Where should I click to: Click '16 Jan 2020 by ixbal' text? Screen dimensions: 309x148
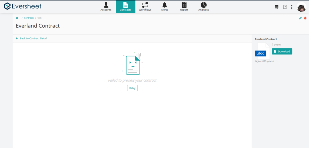click(264, 61)
